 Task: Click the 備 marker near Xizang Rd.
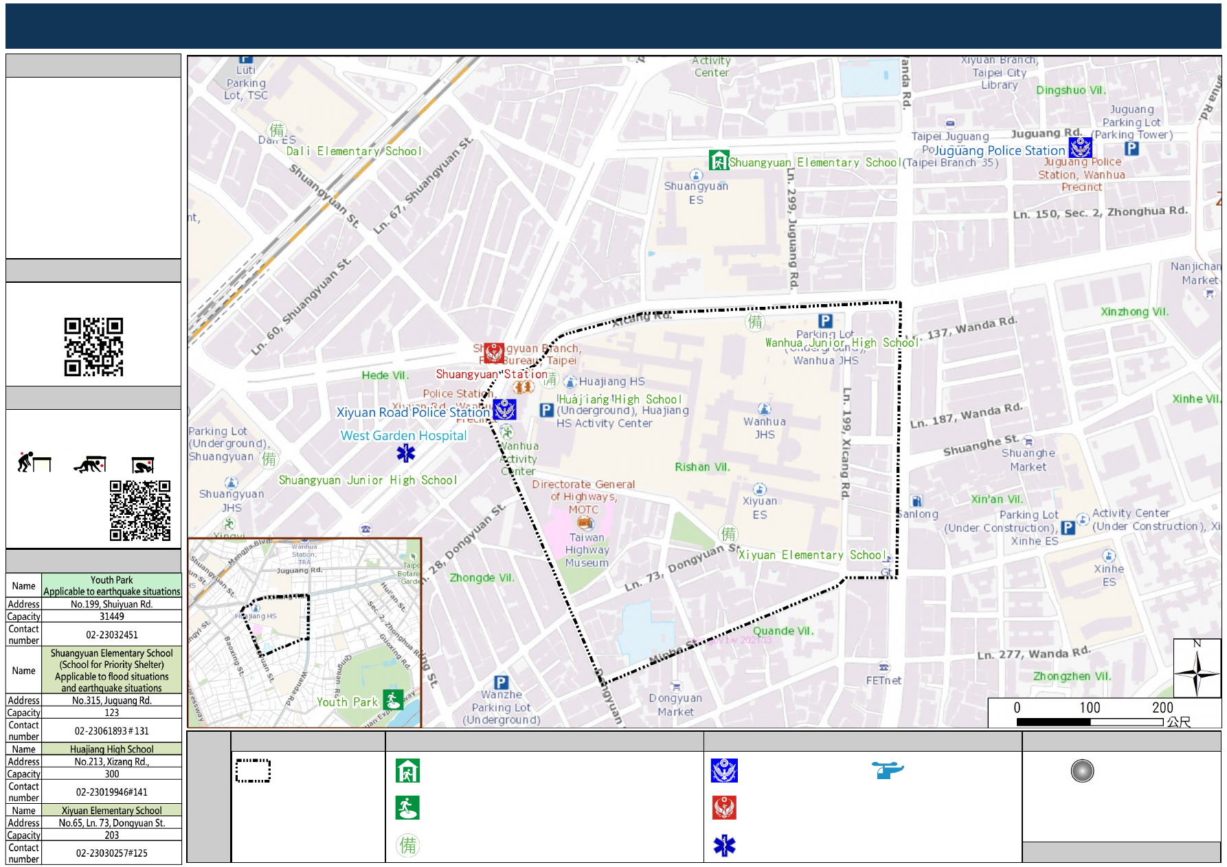756,321
